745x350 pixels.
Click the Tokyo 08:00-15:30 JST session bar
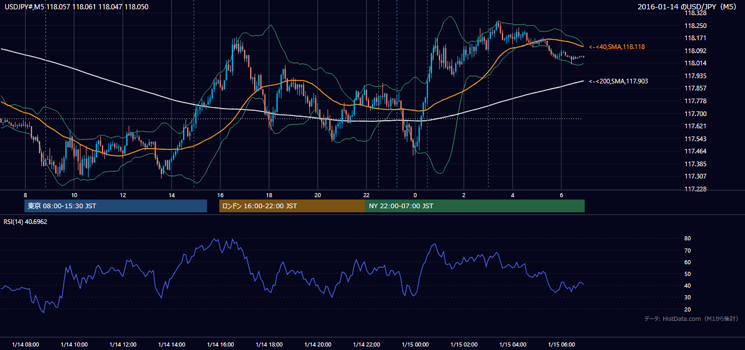pyautogui.click(x=115, y=206)
